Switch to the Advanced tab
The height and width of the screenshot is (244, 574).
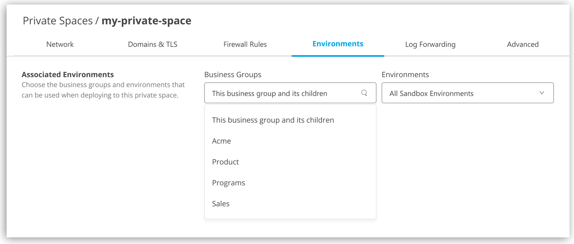point(523,44)
